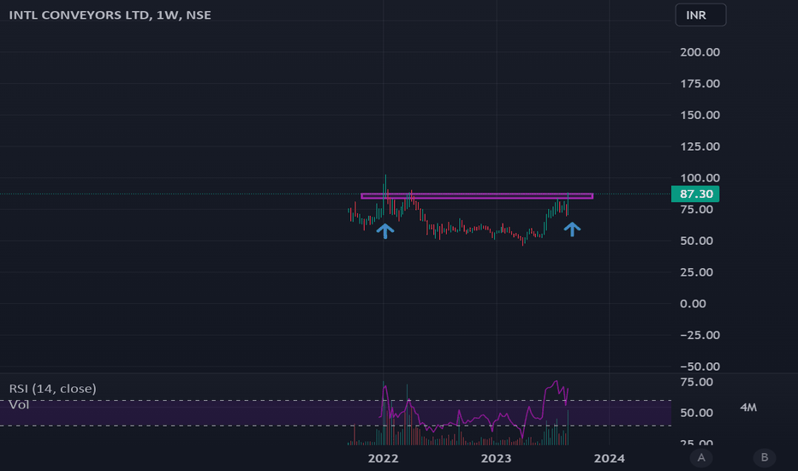Viewport: 798px width, 471px height.
Task: Click the −25.00 price axis label
Action: (x=700, y=335)
